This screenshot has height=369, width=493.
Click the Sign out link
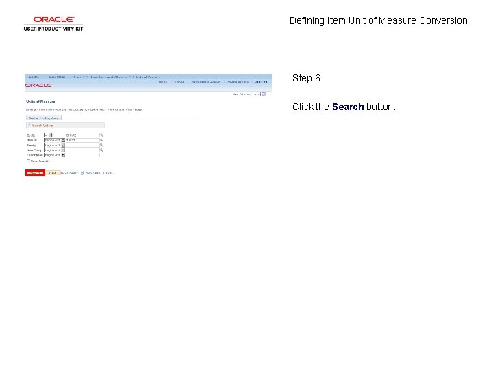262,81
